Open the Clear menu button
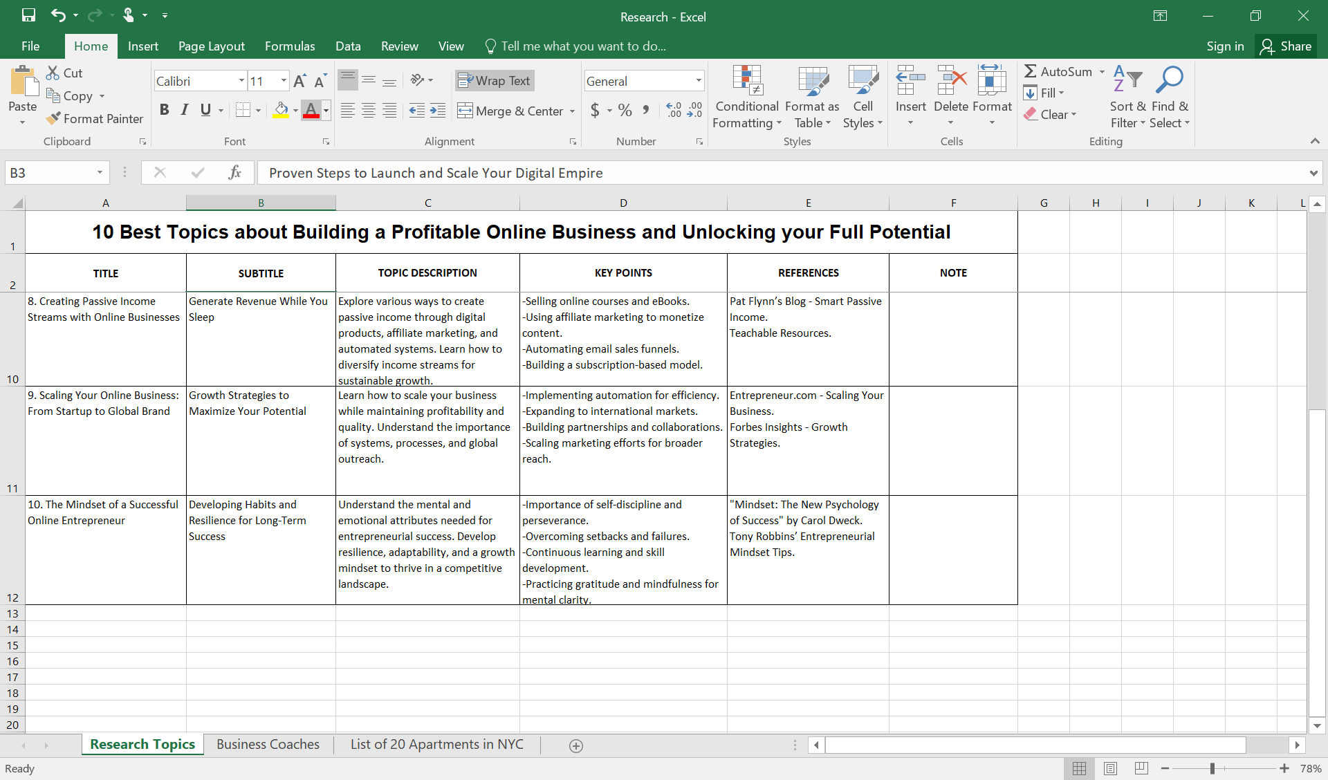The width and height of the screenshot is (1328, 780). point(1051,115)
